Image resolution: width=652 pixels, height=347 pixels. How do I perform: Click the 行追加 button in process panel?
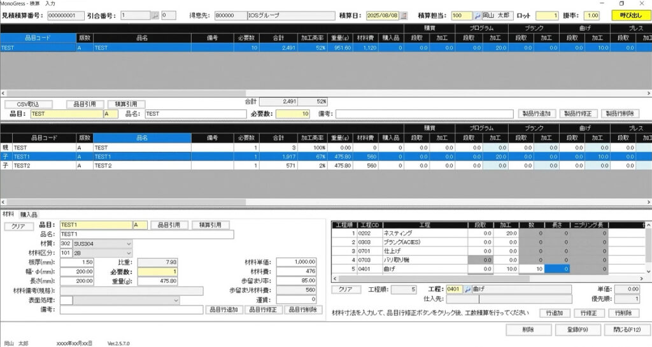555,313
